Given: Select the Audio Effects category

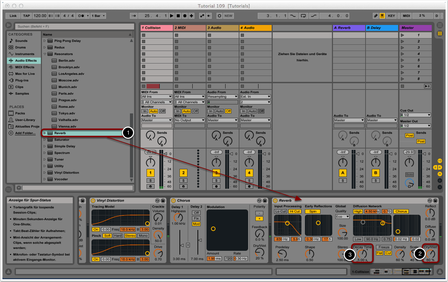Looking at the screenshot, I should (25, 61).
